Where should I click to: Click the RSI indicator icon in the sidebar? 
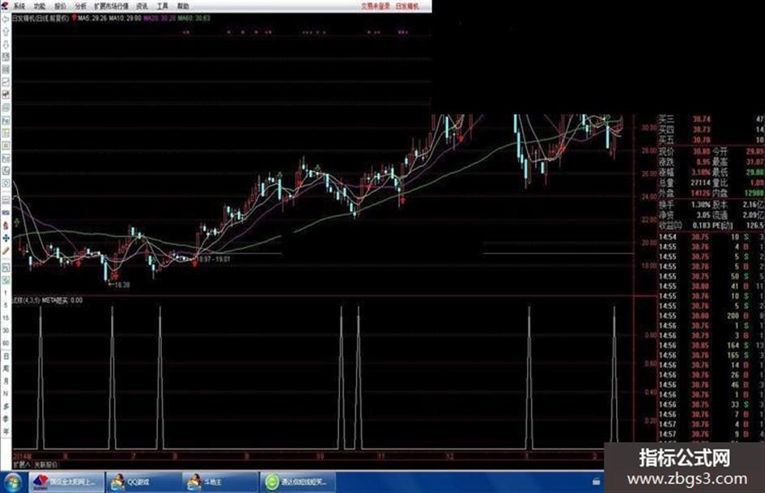[x=6, y=213]
